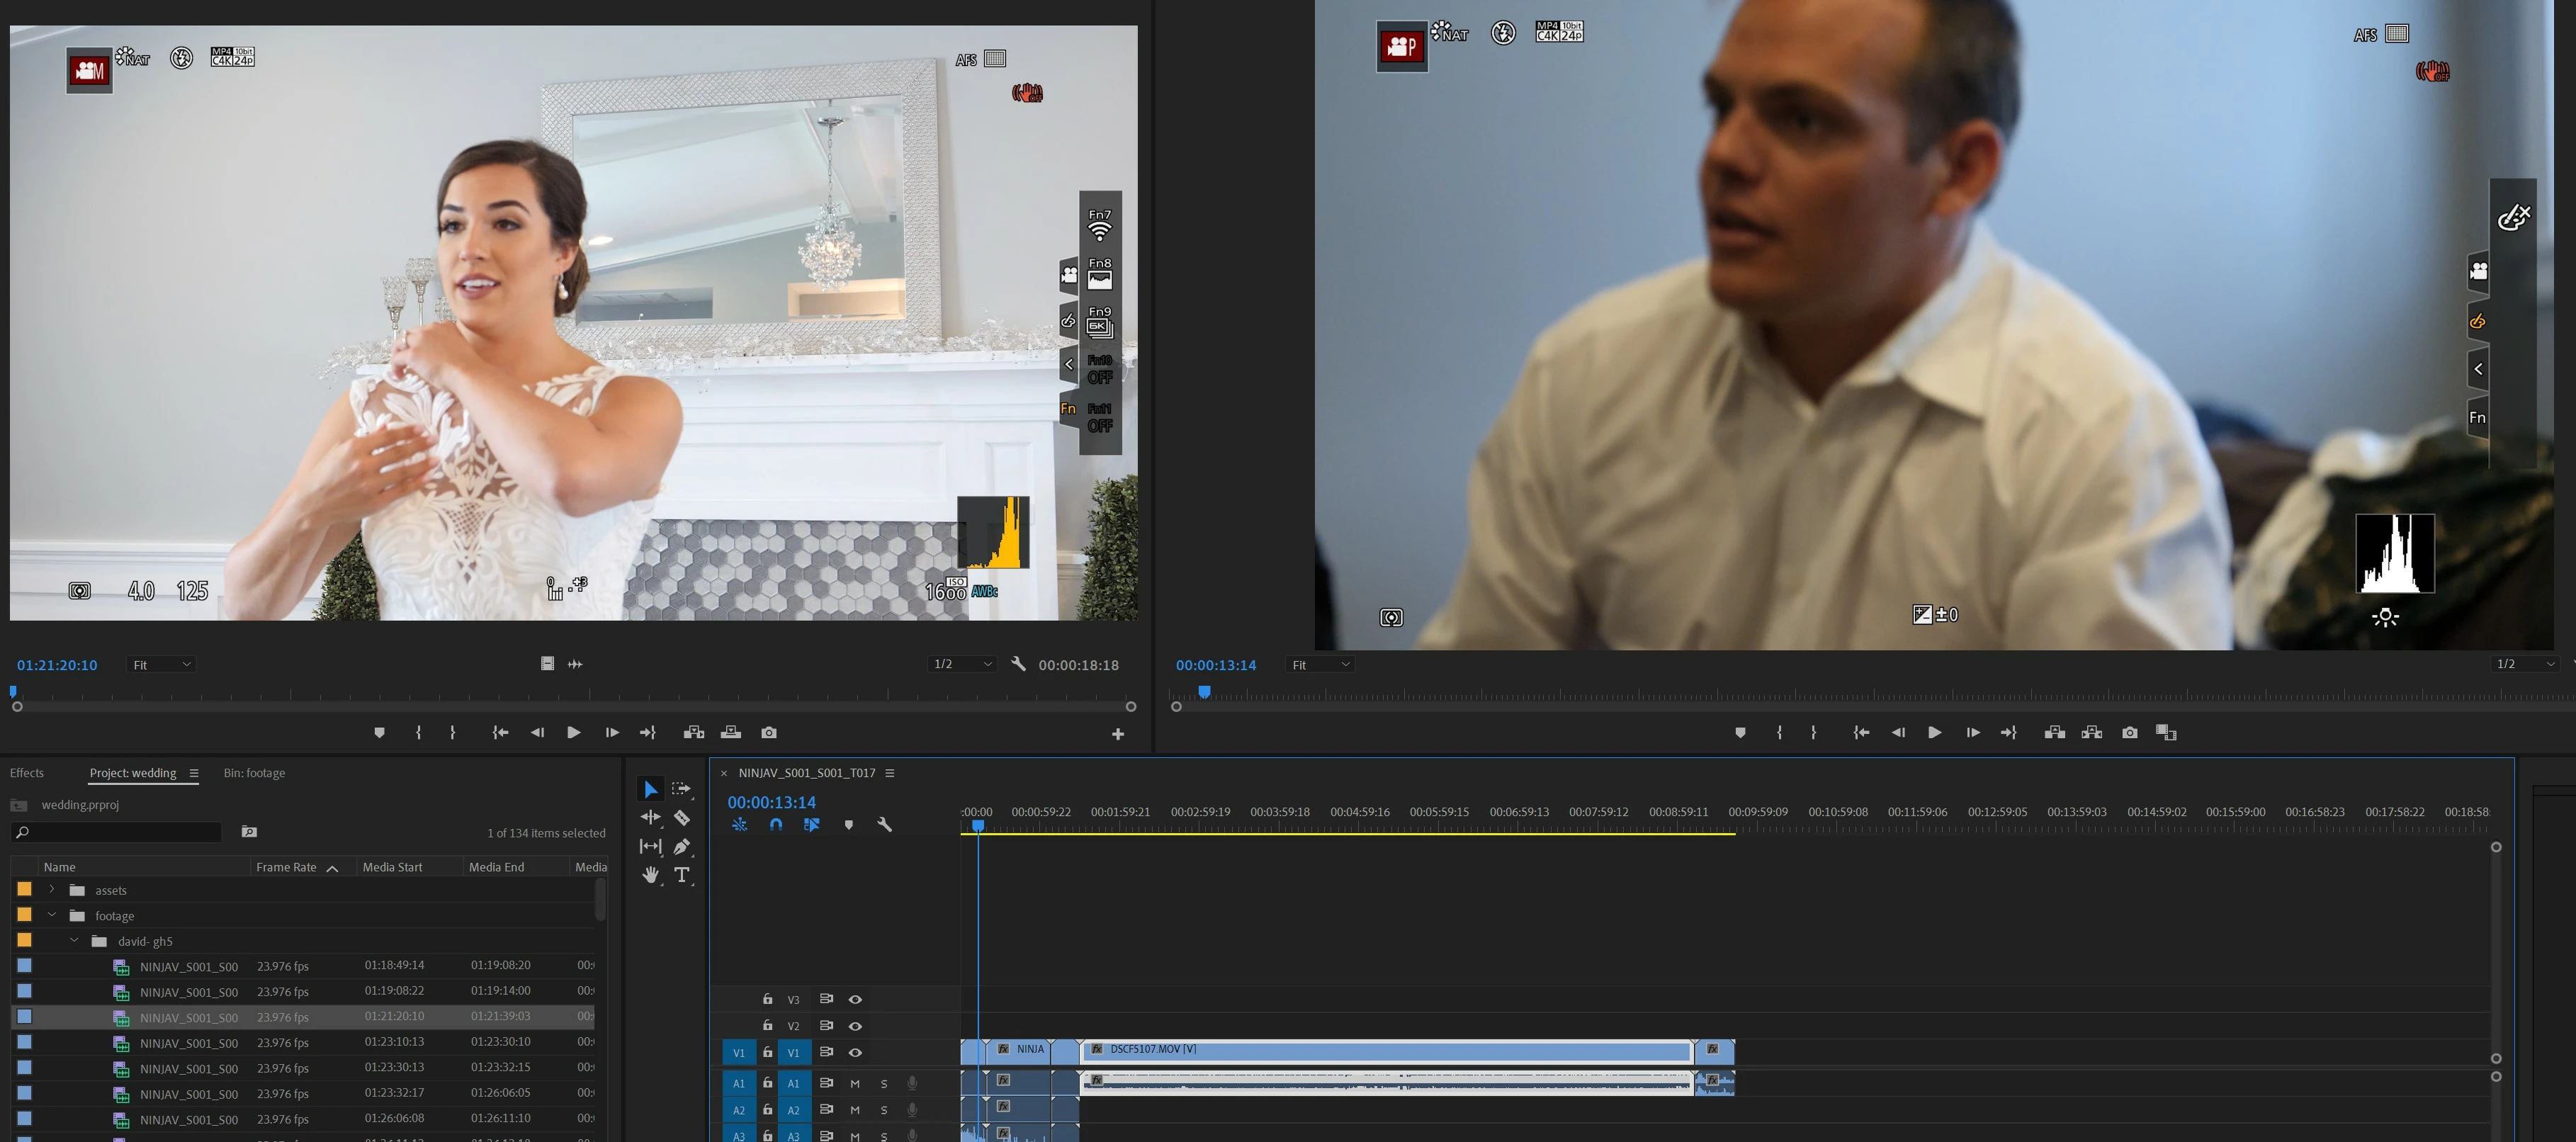Image resolution: width=2576 pixels, height=1142 pixels.
Task: Select the Ripple Edit tool
Action: [x=650, y=818]
